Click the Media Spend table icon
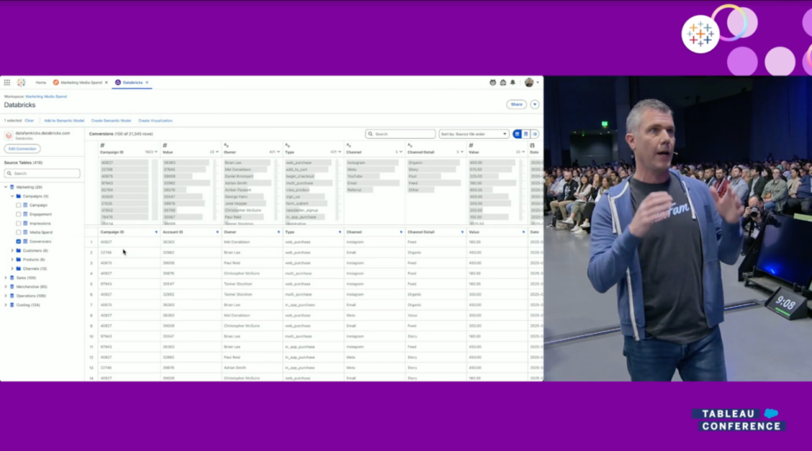 pyautogui.click(x=25, y=232)
